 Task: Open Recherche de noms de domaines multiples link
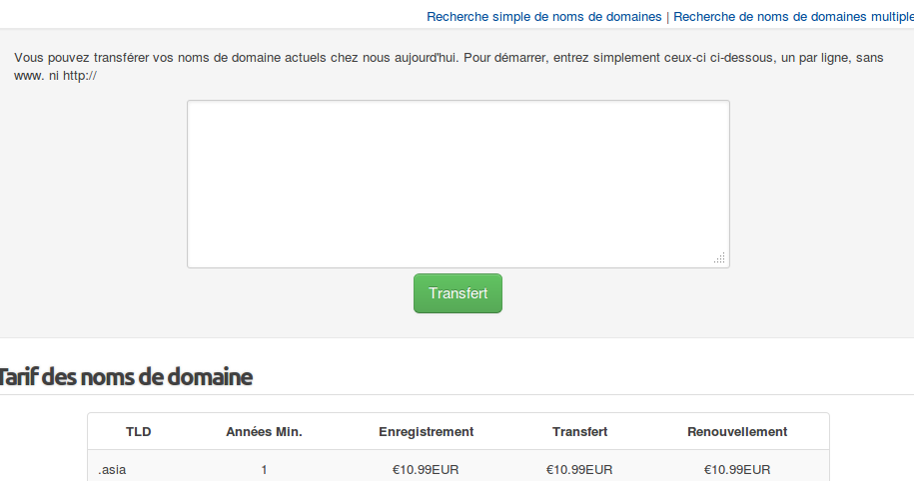pyautogui.click(x=793, y=17)
